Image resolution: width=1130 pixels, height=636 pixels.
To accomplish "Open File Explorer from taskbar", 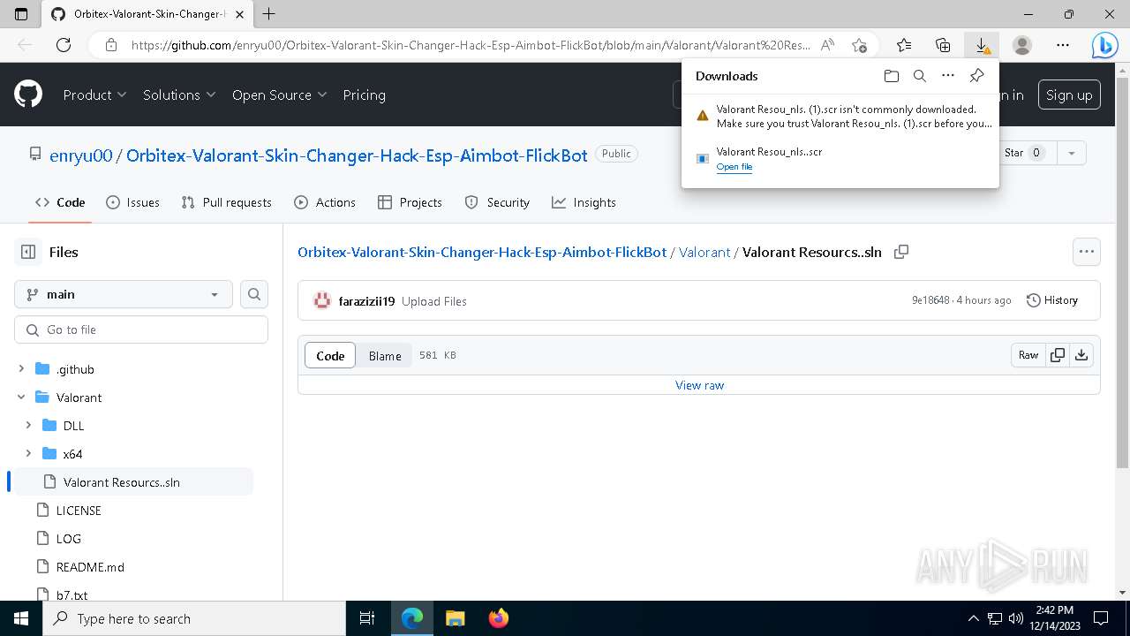I will pos(456,618).
